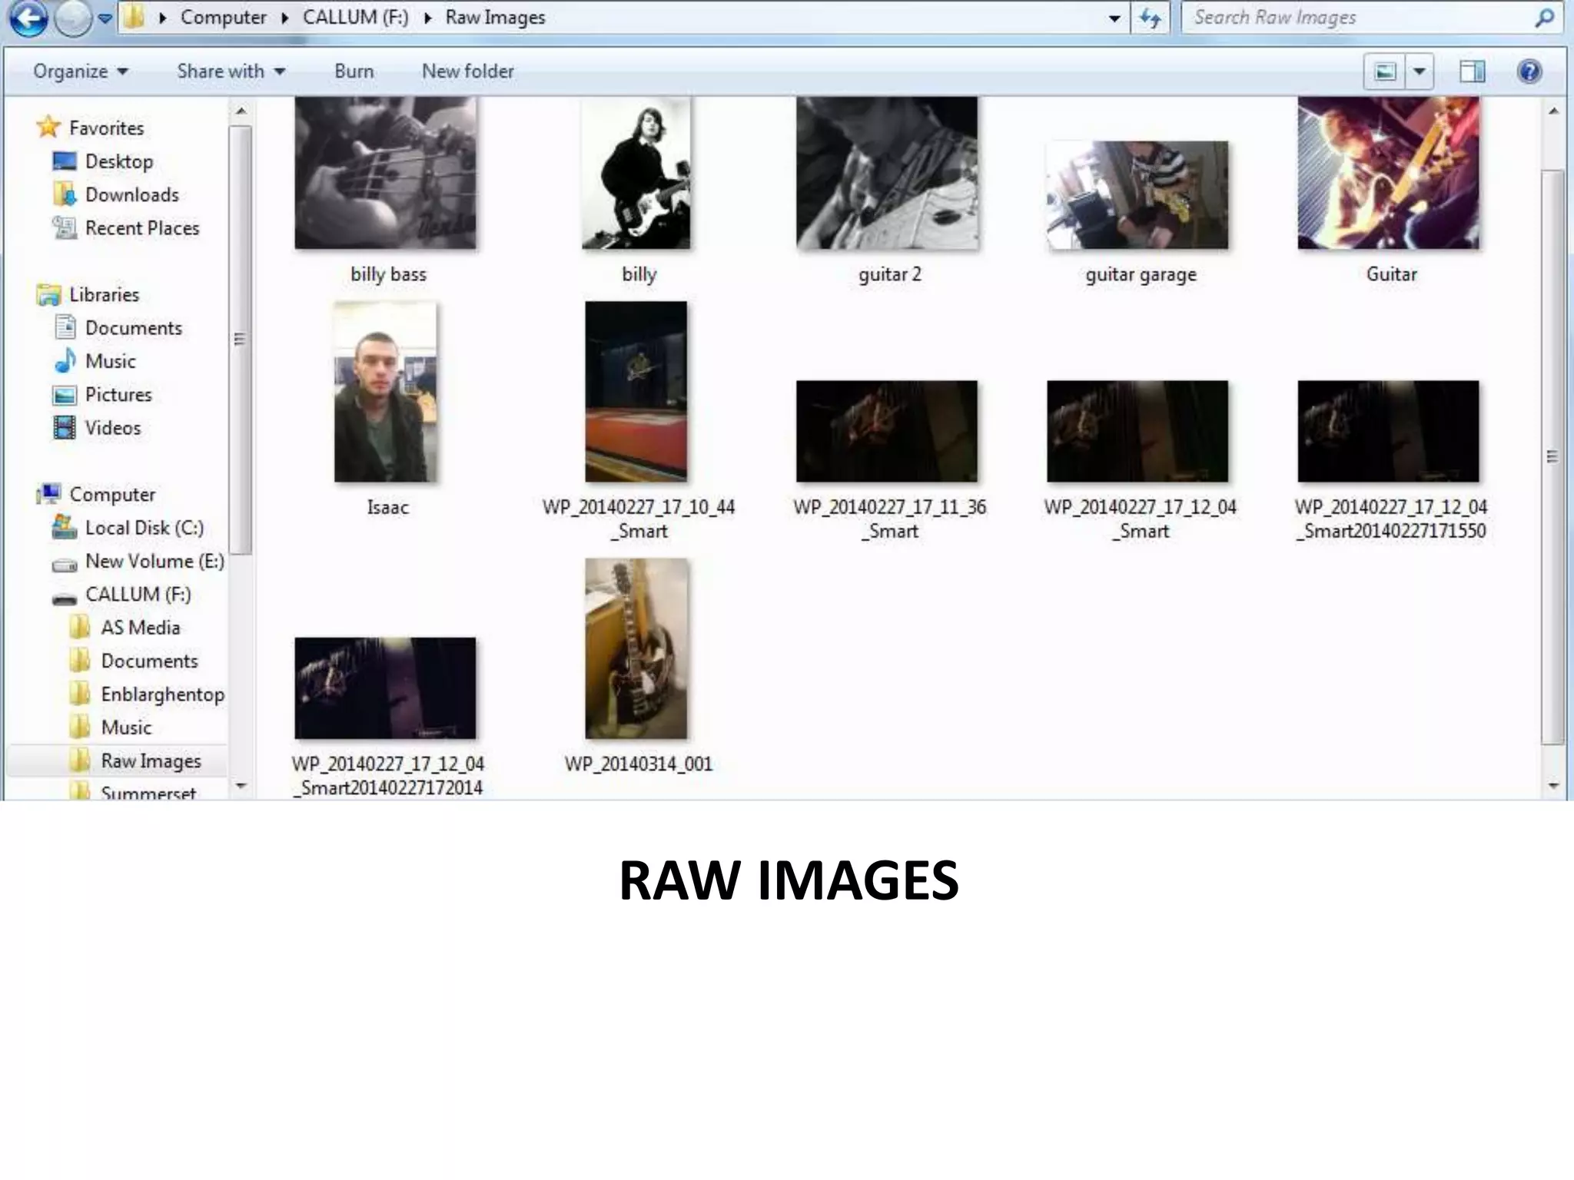This screenshot has height=1180, width=1574.
Task: Click the refresh icon beside address bar
Action: click(1150, 18)
